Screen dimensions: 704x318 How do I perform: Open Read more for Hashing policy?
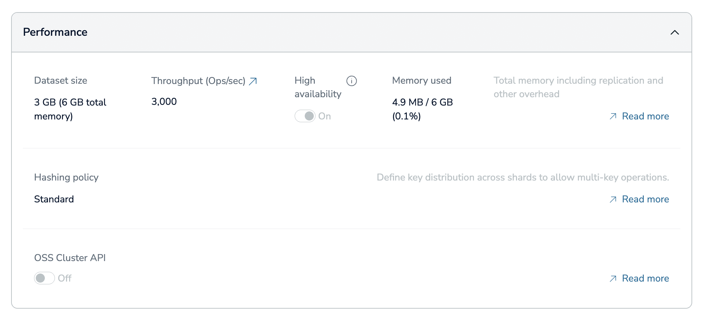pos(639,199)
